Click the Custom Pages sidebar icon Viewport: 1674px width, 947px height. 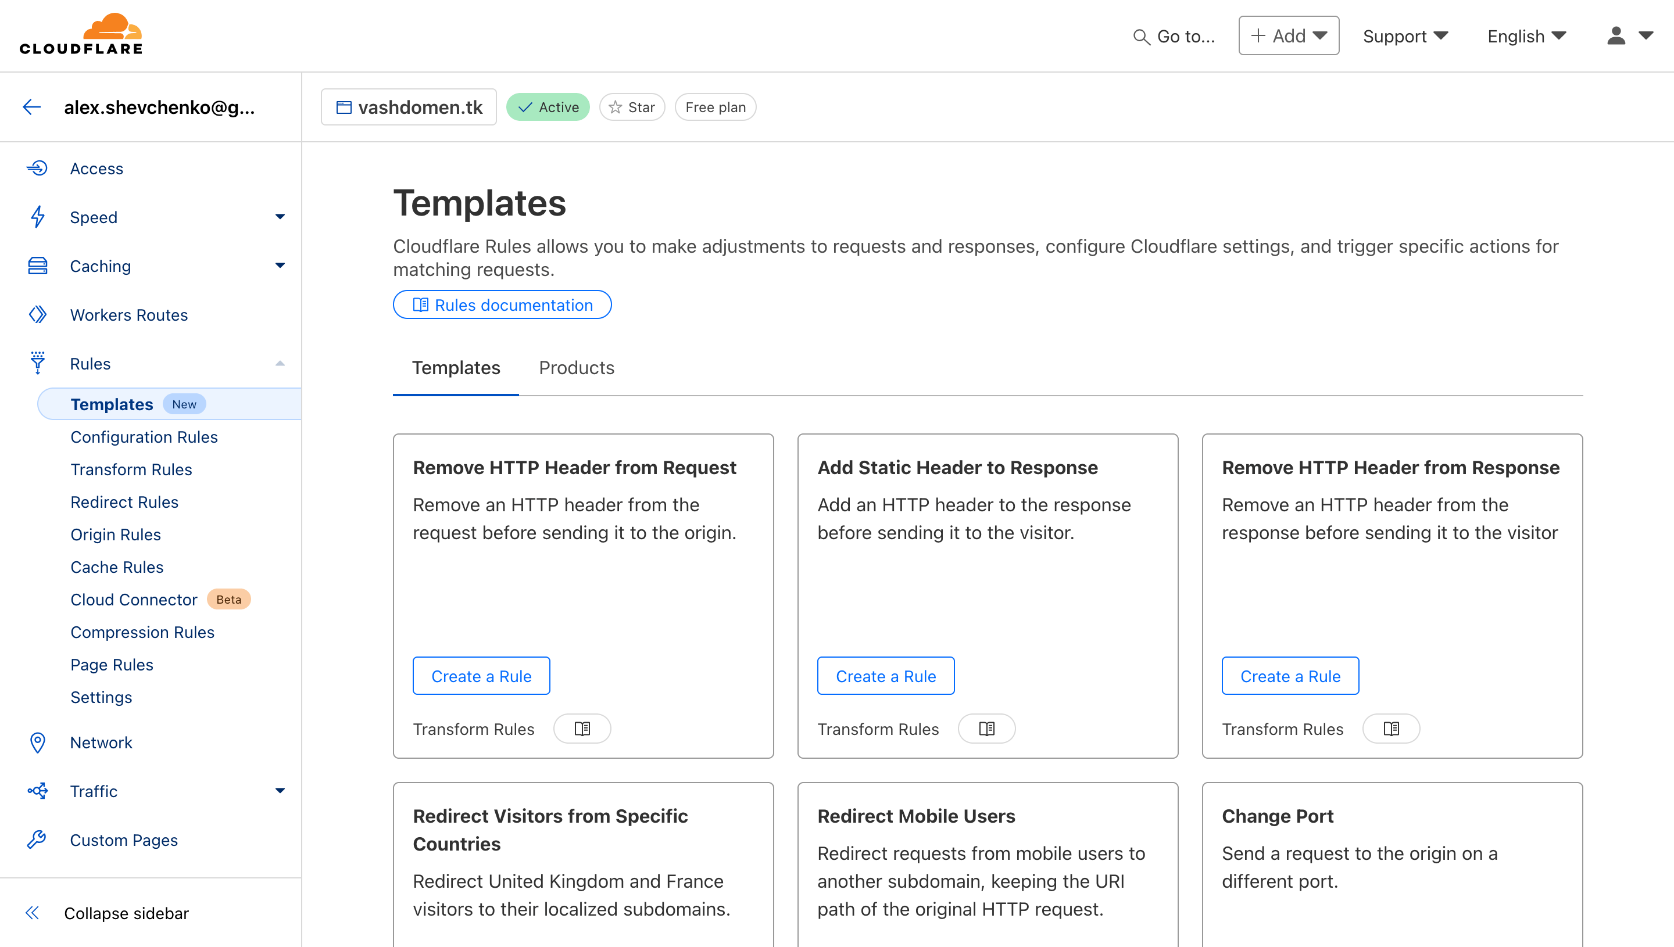tap(37, 840)
